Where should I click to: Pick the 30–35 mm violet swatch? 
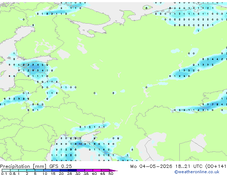[x=81, y=170]
